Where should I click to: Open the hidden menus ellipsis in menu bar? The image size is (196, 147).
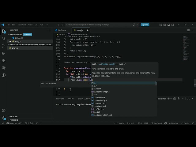click(47, 24)
